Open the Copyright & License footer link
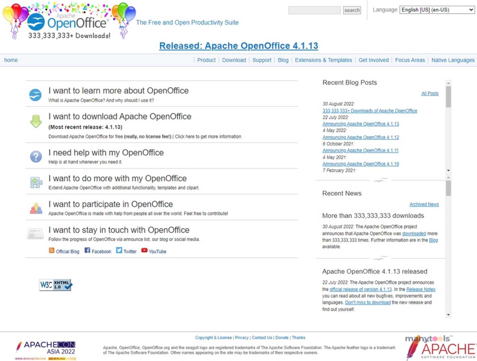The height and width of the screenshot is (361, 477). tap(213, 338)
